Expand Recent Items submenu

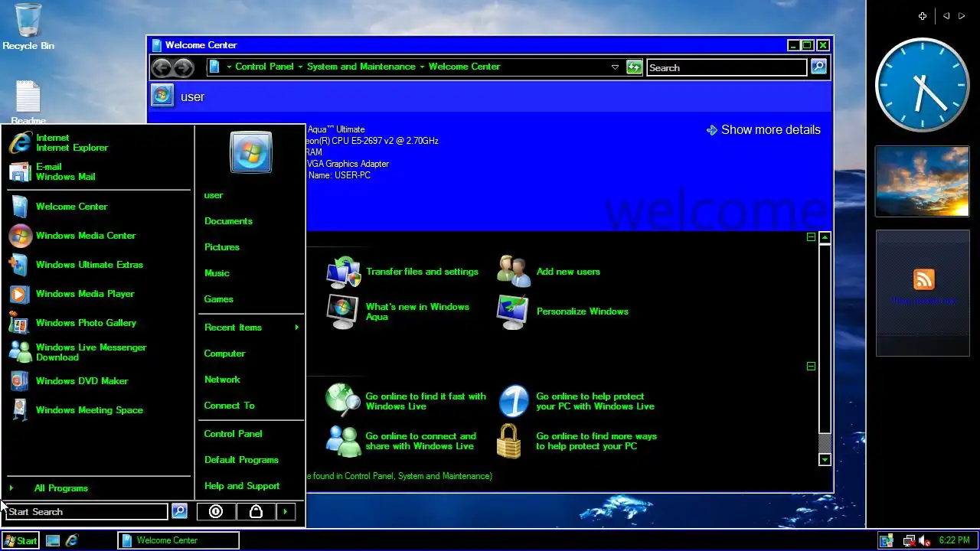pyautogui.click(x=251, y=328)
